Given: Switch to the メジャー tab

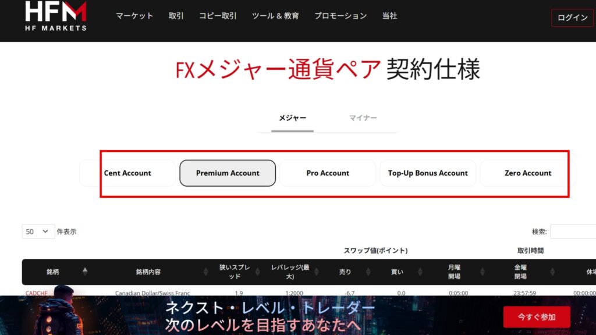Looking at the screenshot, I should pos(292,118).
